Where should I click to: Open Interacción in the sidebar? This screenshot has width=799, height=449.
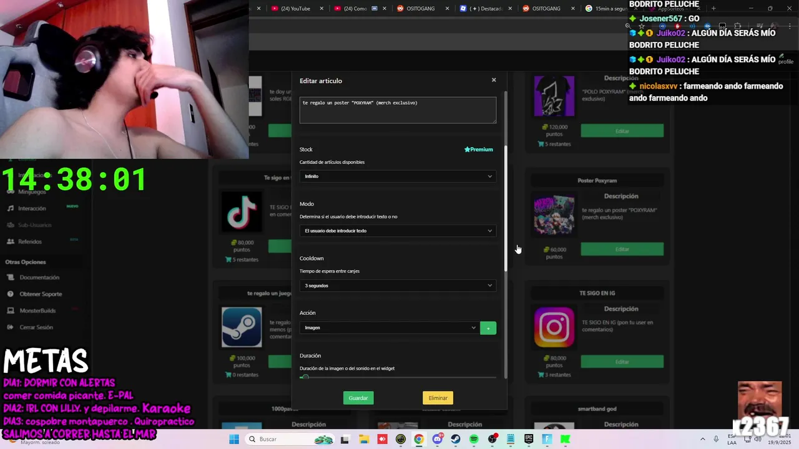coord(32,208)
